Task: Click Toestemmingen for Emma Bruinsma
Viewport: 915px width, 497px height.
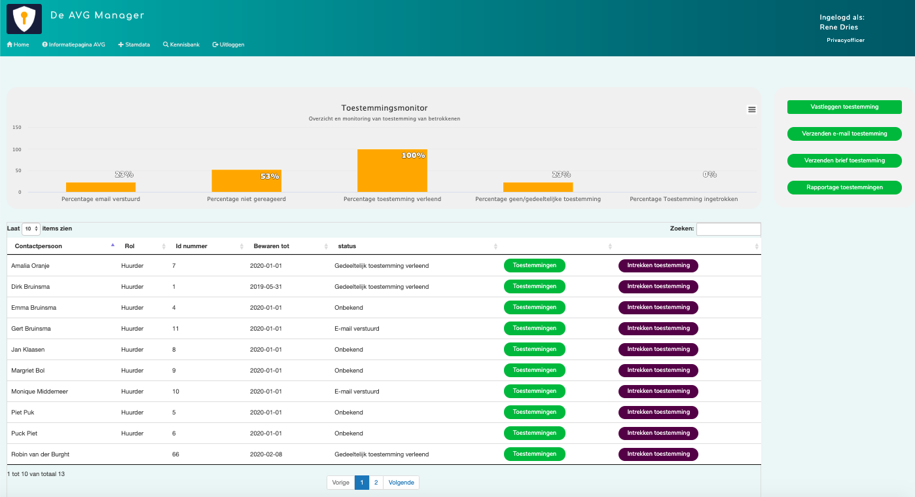Action: click(x=535, y=307)
